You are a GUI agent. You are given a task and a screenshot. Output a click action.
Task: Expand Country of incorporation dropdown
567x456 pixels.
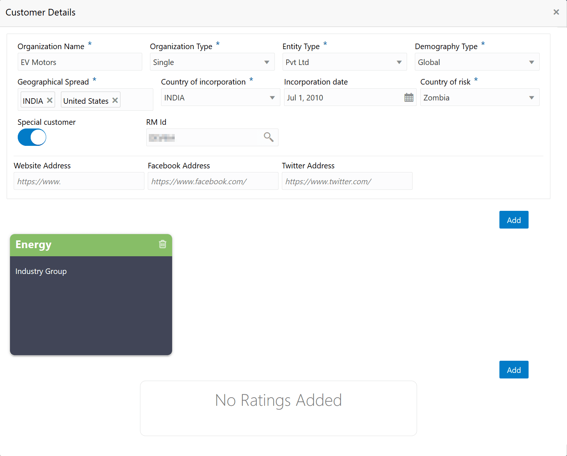coord(272,97)
